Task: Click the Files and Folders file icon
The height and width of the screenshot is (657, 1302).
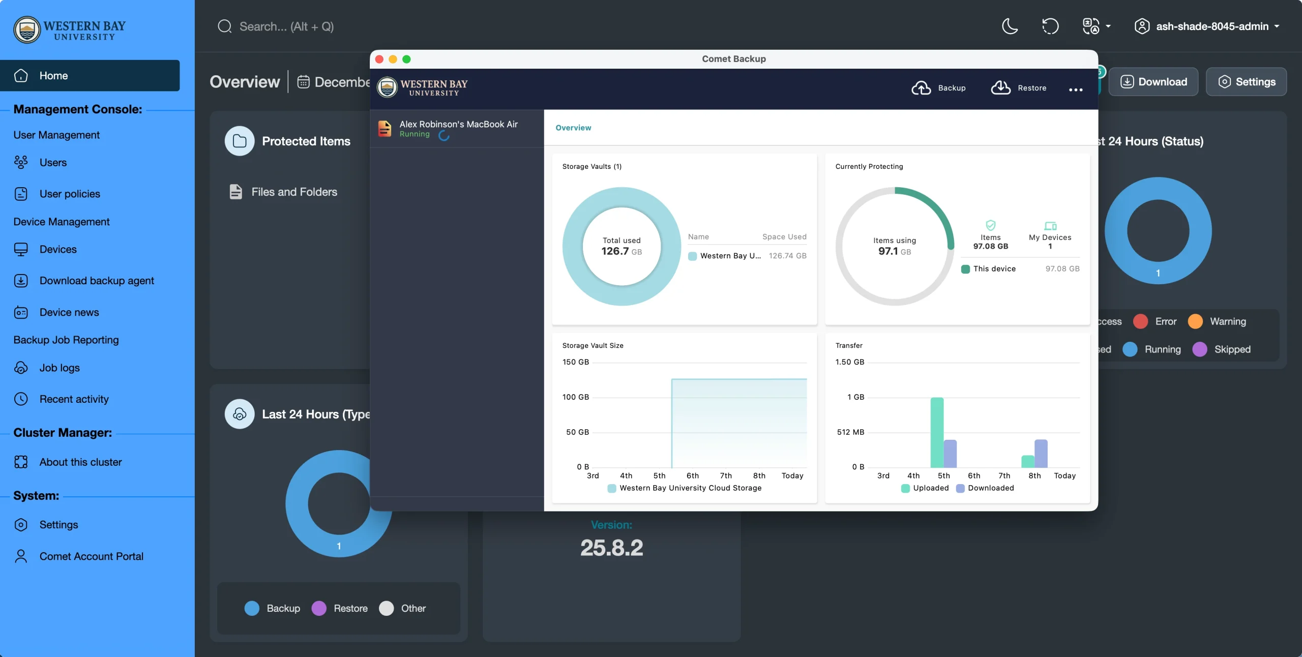Action: (235, 192)
